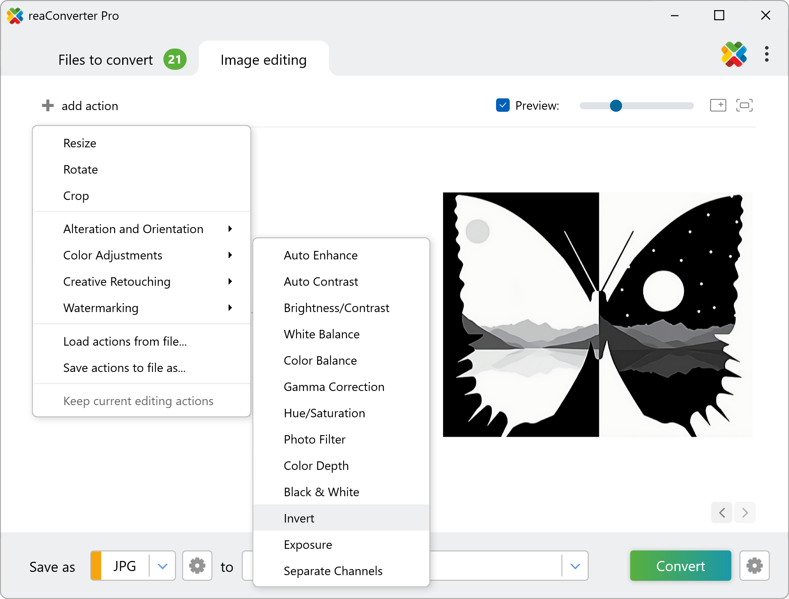Click the fit-to-window preview icon
This screenshot has width=789, height=599.
click(x=744, y=105)
